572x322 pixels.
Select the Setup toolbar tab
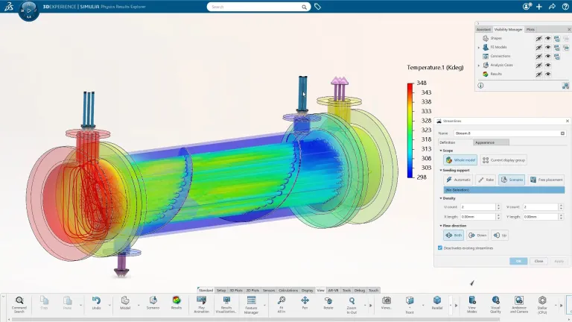point(221,290)
